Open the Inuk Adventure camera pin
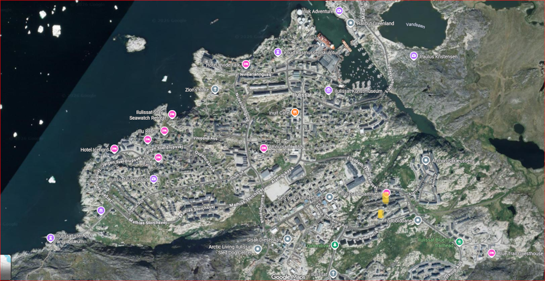This screenshot has height=281, width=545. tap(340, 11)
